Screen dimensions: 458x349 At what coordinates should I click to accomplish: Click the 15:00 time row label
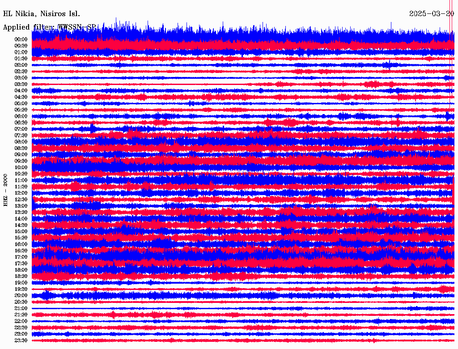(21, 231)
